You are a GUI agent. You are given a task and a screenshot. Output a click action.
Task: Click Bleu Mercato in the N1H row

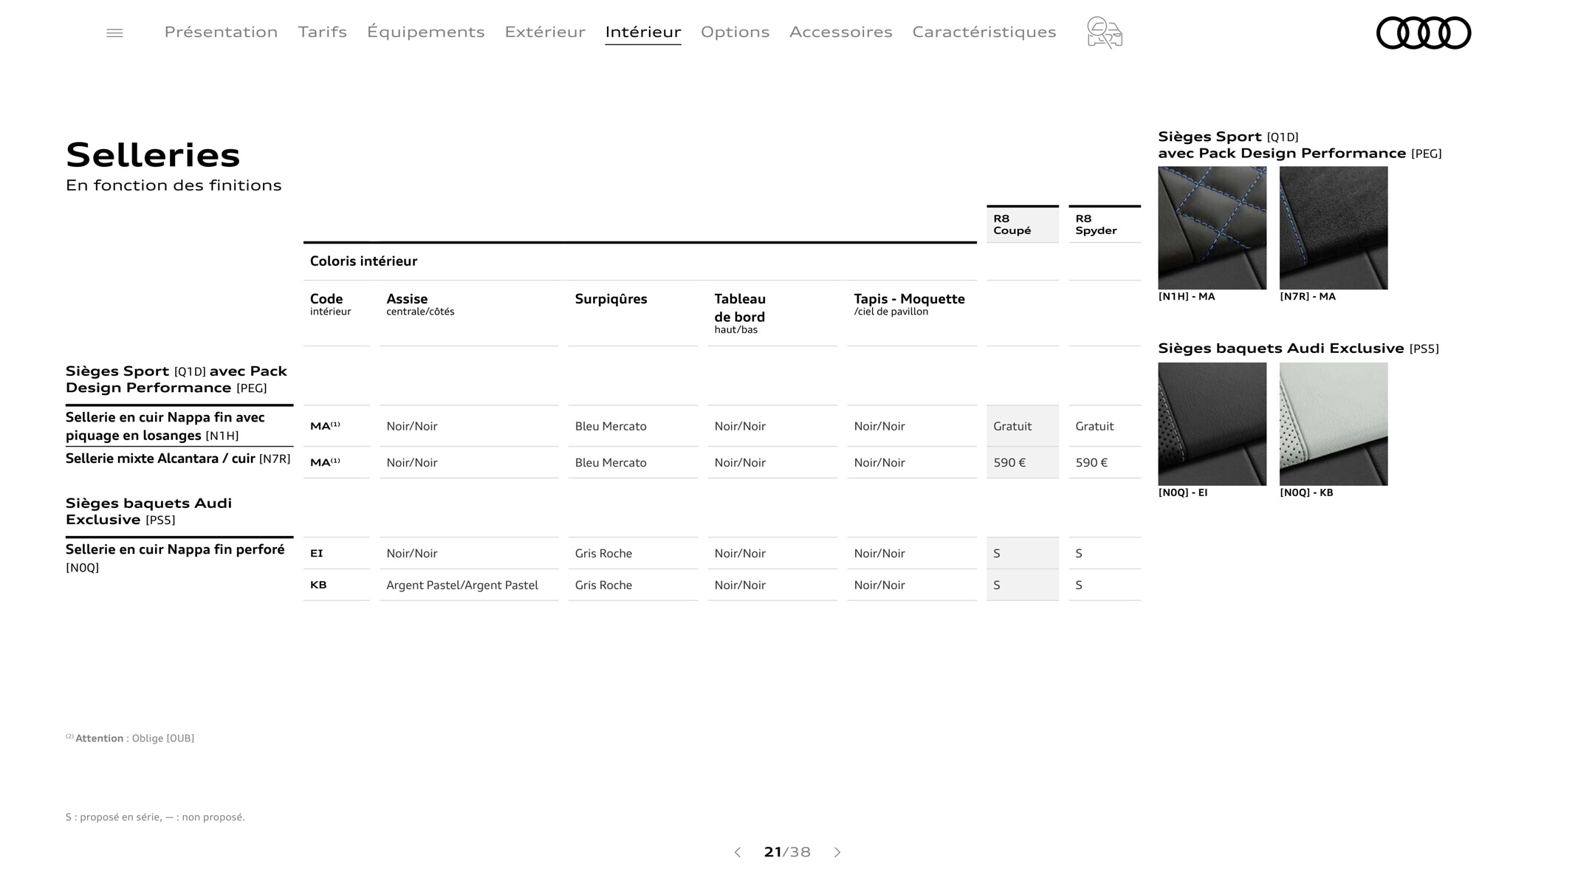[611, 426]
